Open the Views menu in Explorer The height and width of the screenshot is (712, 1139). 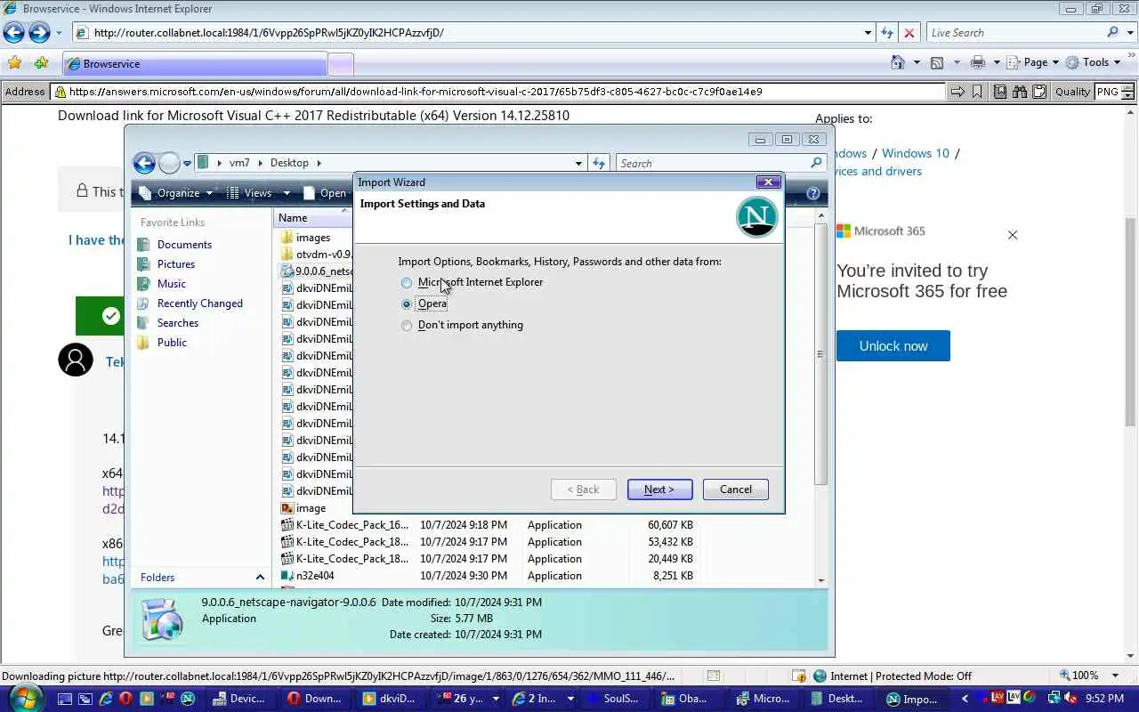point(258,193)
